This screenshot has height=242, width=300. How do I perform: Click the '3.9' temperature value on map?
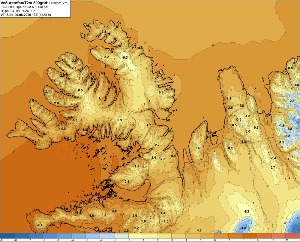[x=126, y=231]
